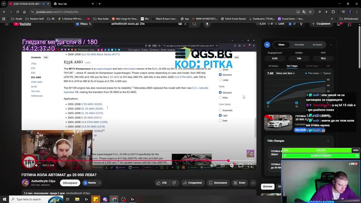Open Aethelthryth Clips channel avatar
Screen dimensions: 361x203
click(25, 183)
